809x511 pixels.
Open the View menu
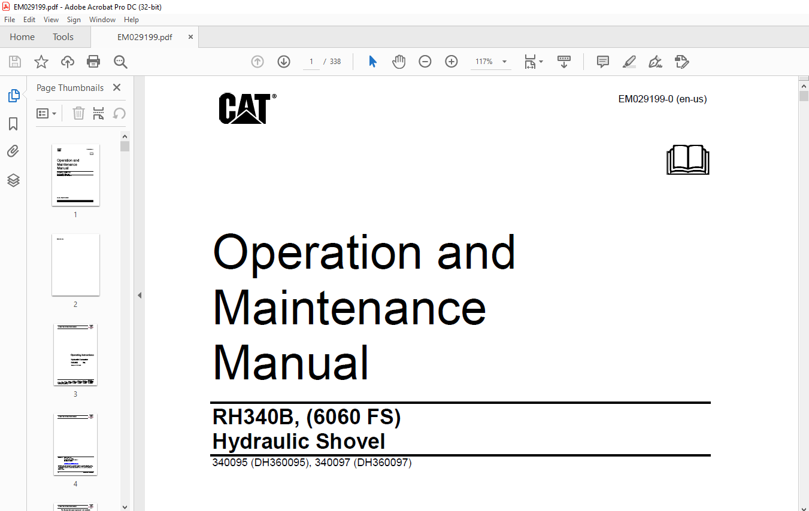pos(51,20)
